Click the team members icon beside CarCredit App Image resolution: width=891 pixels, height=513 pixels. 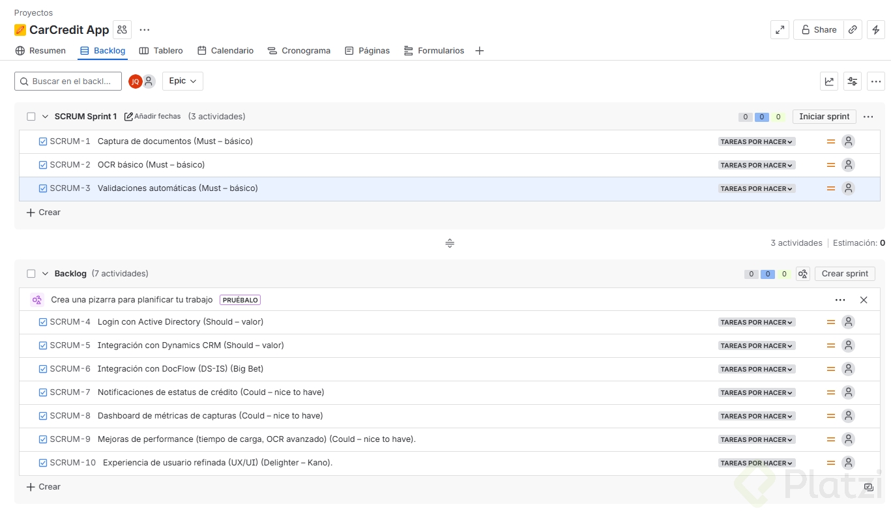122,29
